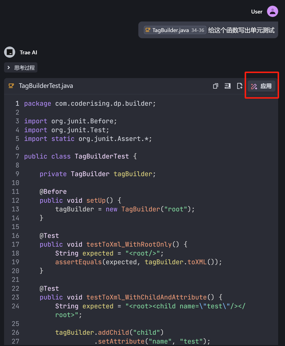Click the message text 给这个函数写出单元测试
285x346 pixels.
(x=241, y=30)
